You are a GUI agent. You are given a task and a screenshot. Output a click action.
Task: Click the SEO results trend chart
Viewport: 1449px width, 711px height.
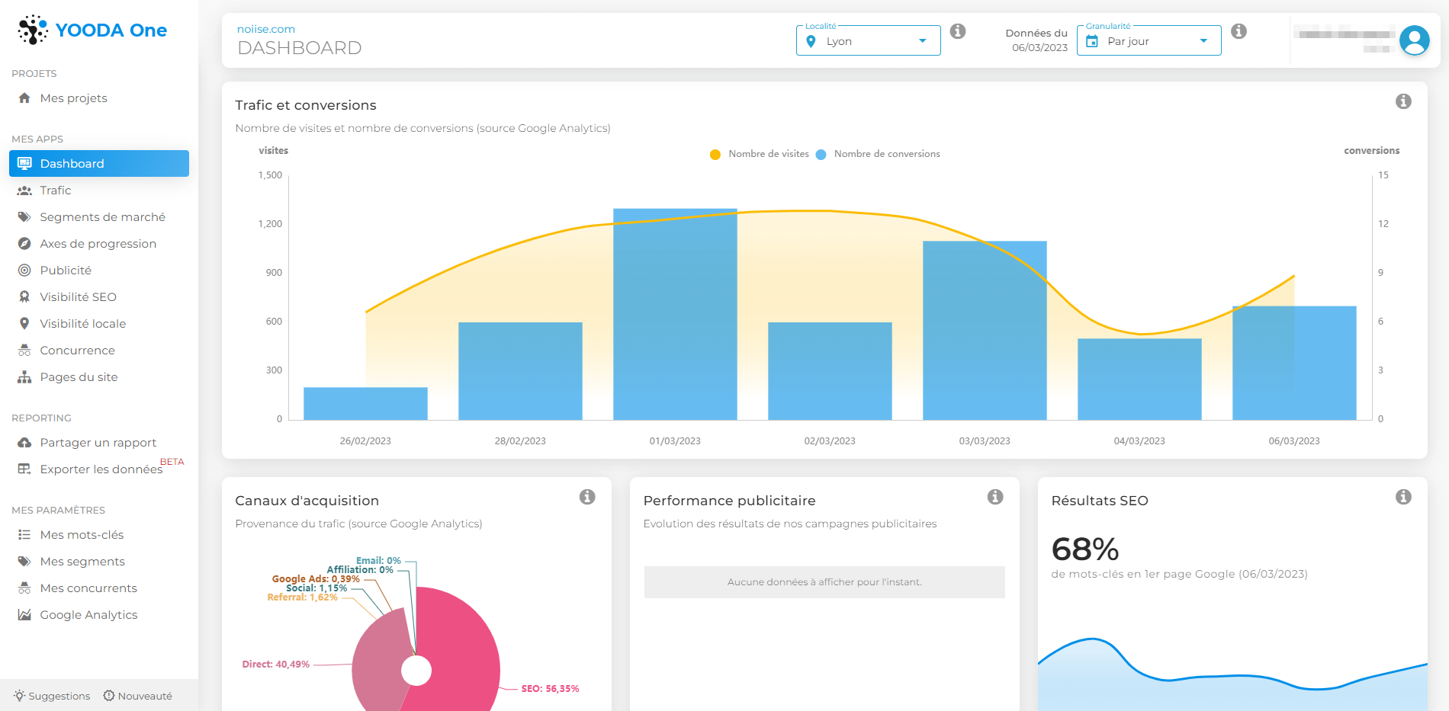coord(1232,674)
